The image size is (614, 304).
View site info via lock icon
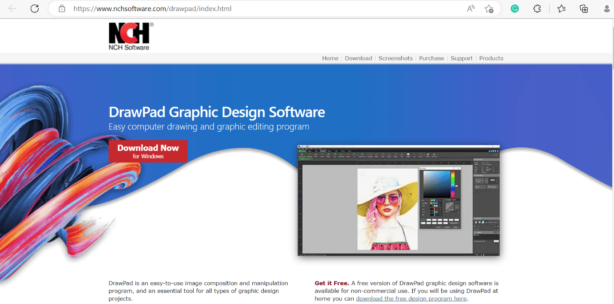pyautogui.click(x=62, y=8)
